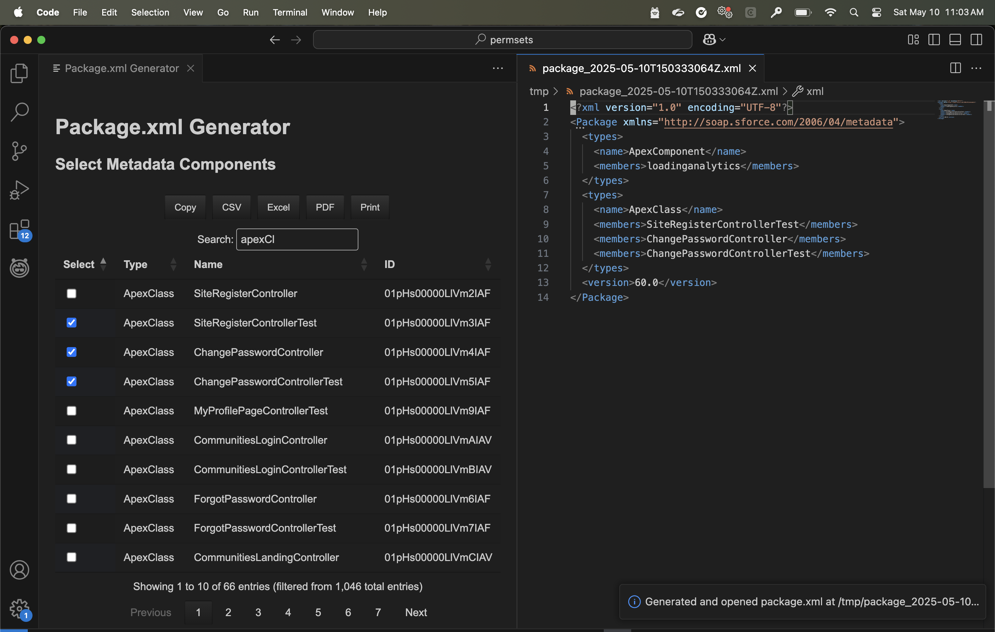This screenshot has height=632, width=995.
Task: Sort table by Name column
Action: pos(280,264)
